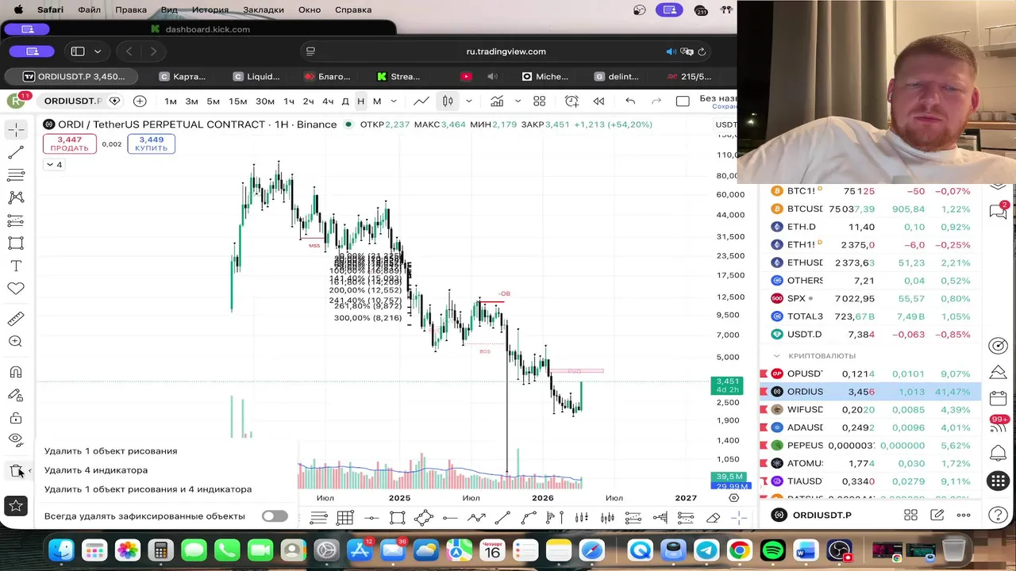This screenshot has width=1016, height=571.
Task: Toggle the favorites star toolbar
Action: click(16, 505)
